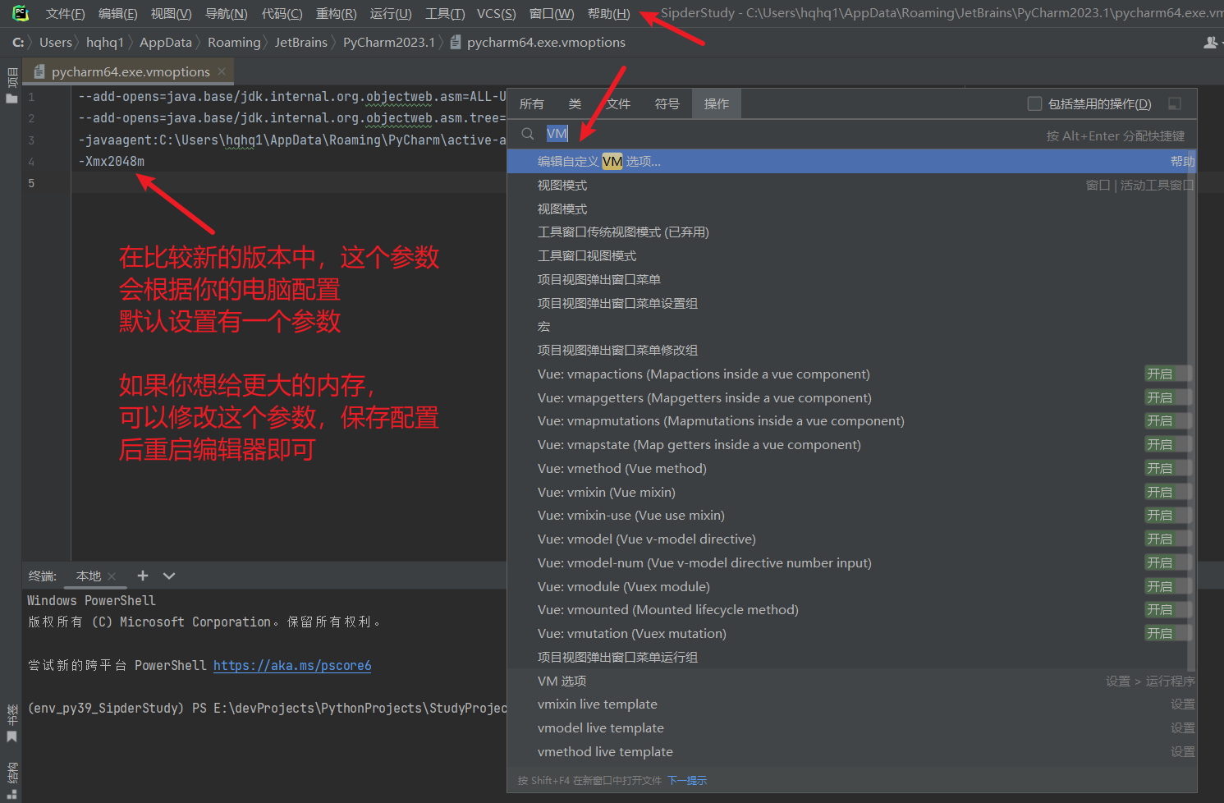Click Users in the breadcrumb path
Screen dimensions: 1224x803
pos(56,42)
